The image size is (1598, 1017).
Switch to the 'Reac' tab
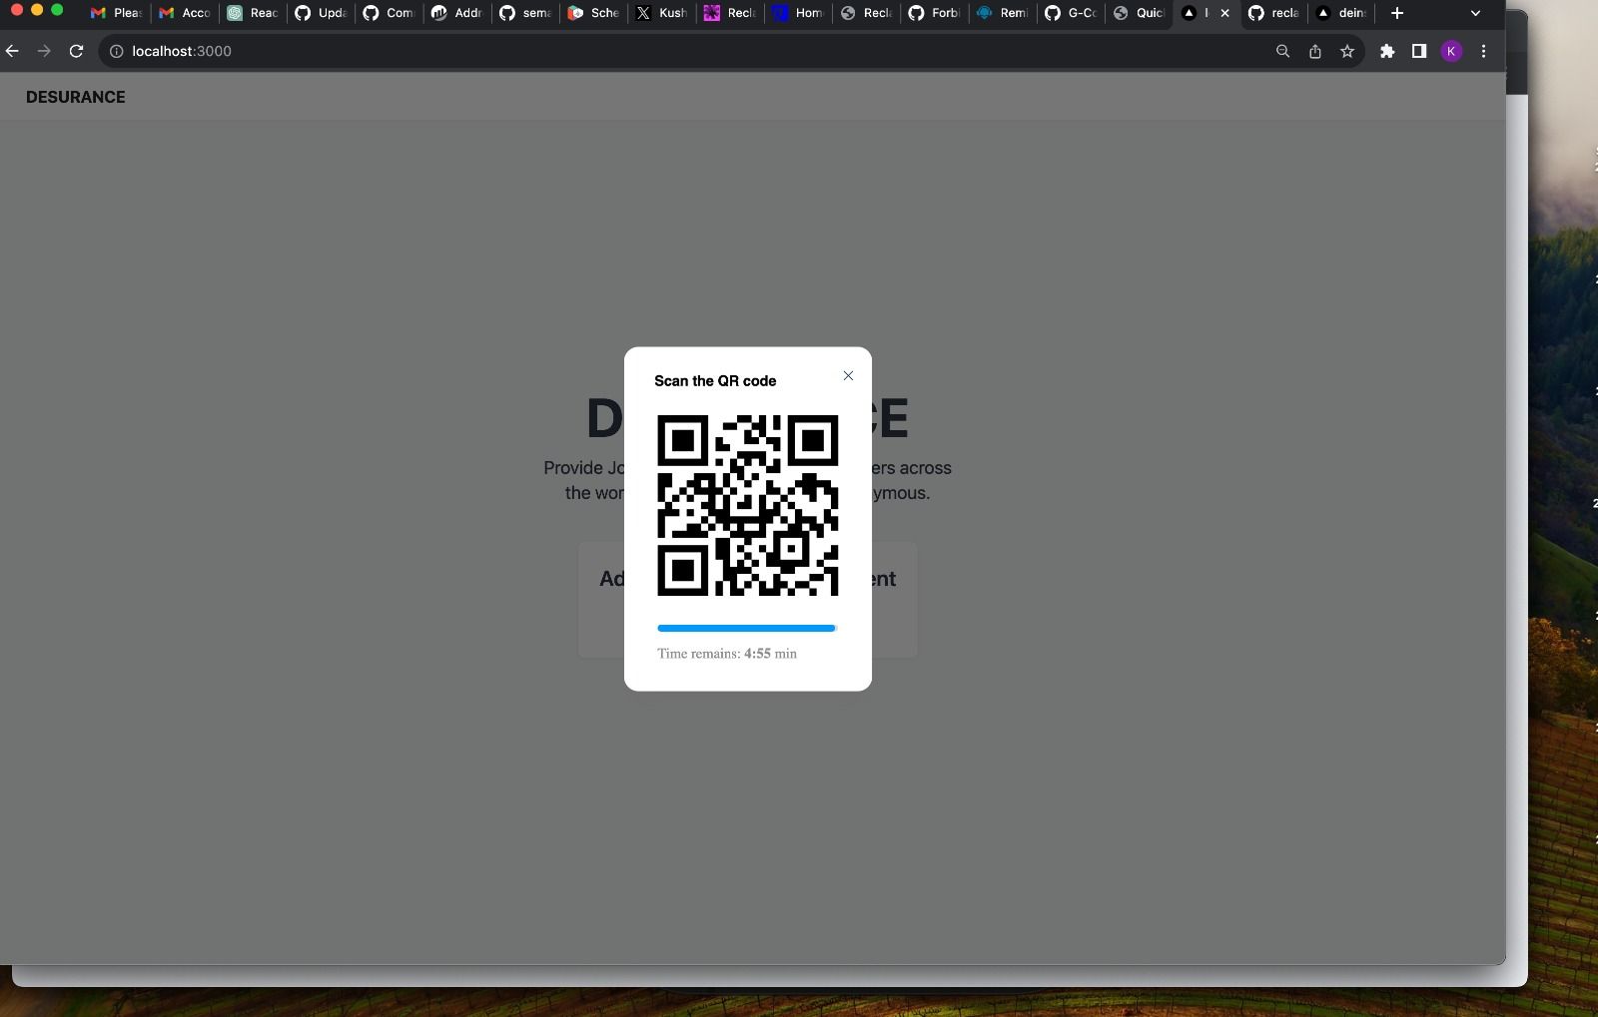click(x=253, y=13)
